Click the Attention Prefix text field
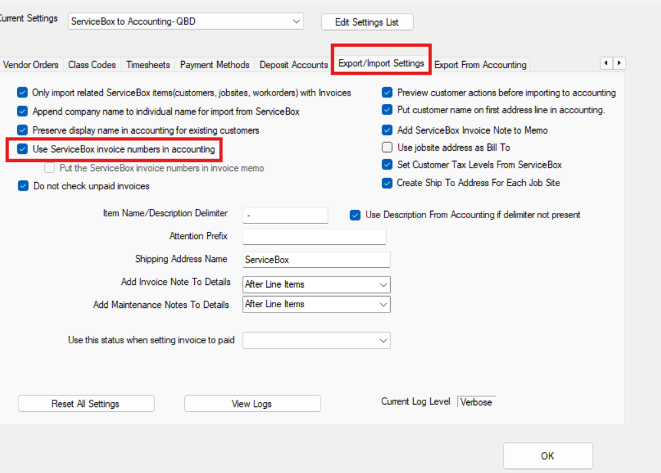This screenshot has width=661, height=473. (314, 236)
